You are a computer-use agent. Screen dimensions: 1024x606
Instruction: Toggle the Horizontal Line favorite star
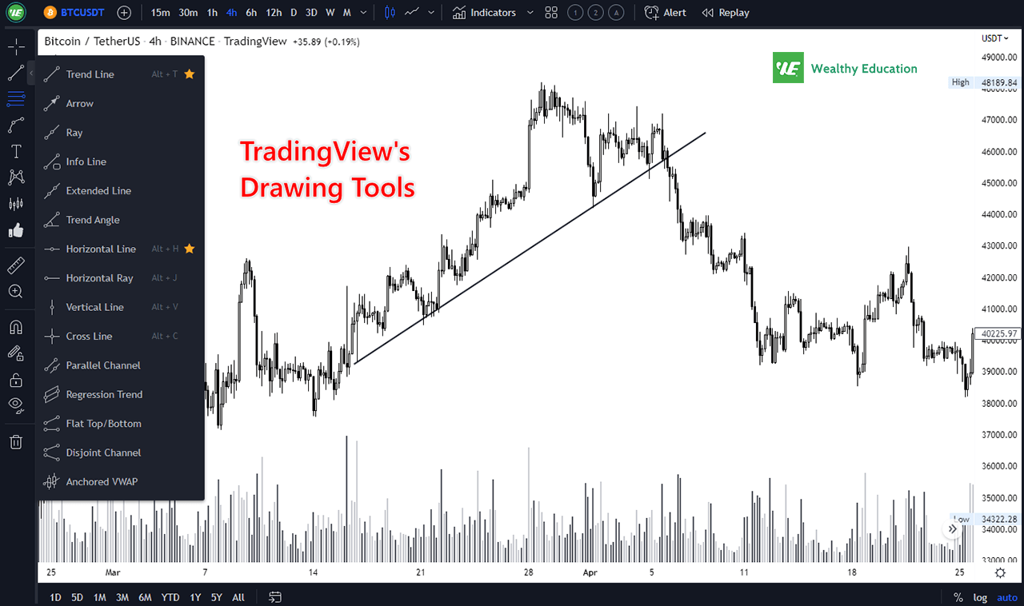pyautogui.click(x=190, y=249)
